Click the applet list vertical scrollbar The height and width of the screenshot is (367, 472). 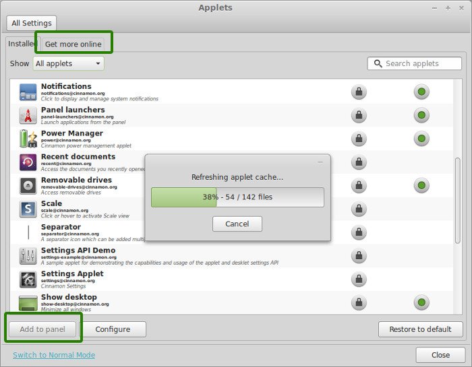(x=458, y=200)
